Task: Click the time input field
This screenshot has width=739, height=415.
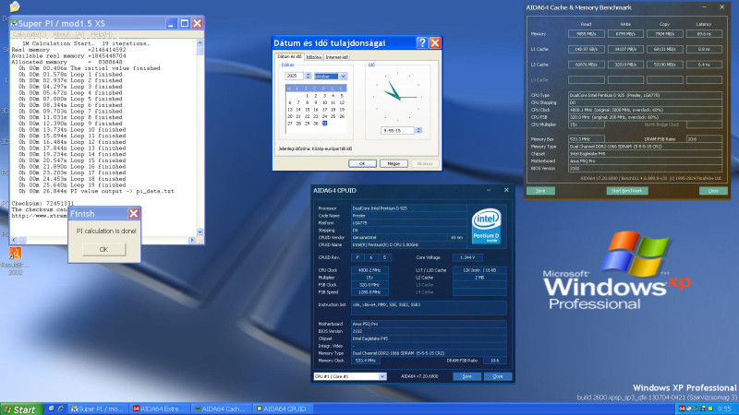Action: pyautogui.click(x=398, y=130)
